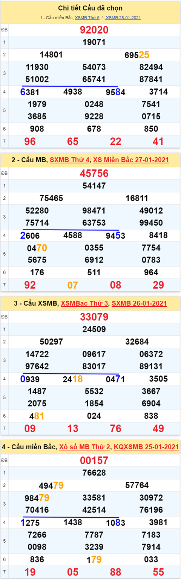Click the Chi tiết Cầu đã chọn heading
The width and height of the screenshot is (181, 579).
tap(90, 8)
